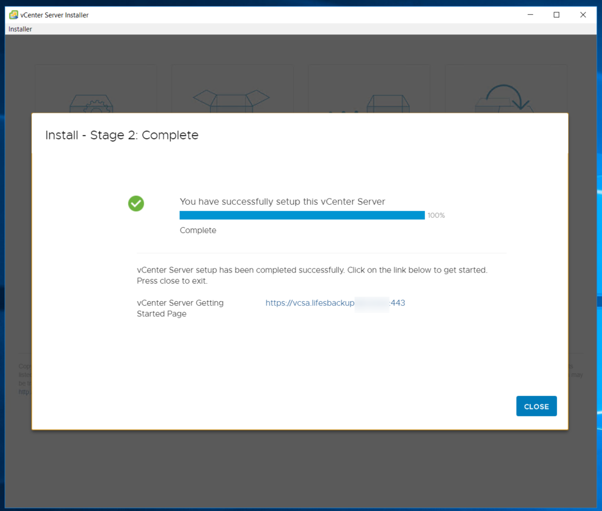The image size is (602, 511).
Task: Click the blue setup progress bar
Action: click(x=302, y=215)
